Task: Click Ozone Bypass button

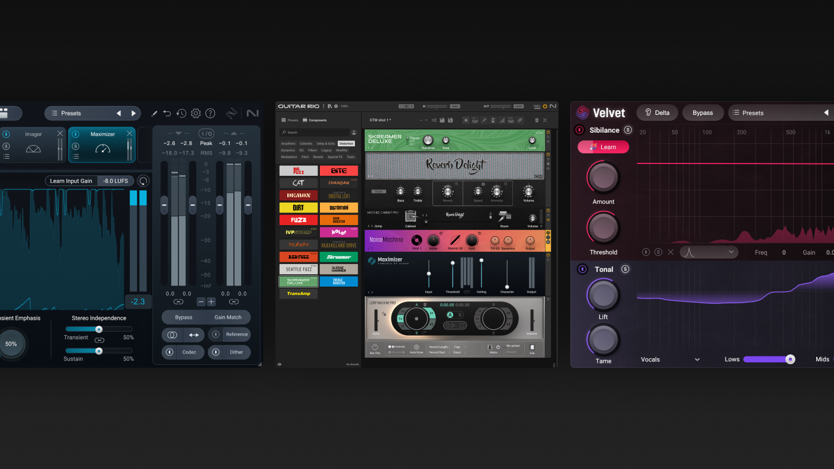Action: point(184,317)
